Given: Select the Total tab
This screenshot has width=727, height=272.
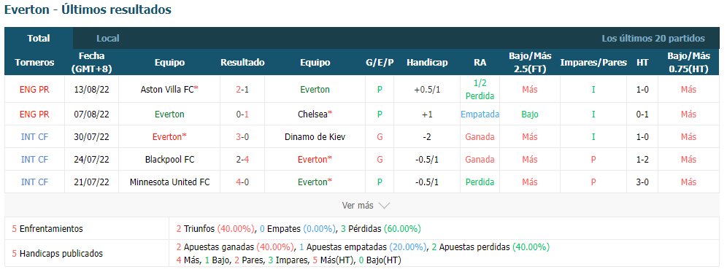Looking at the screenshot, I should pyautogui.click(x=39, y=39).
